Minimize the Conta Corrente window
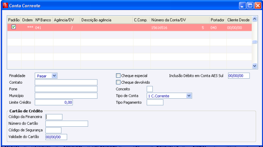This screenshot has height=147, width=263. pos(242,6)
